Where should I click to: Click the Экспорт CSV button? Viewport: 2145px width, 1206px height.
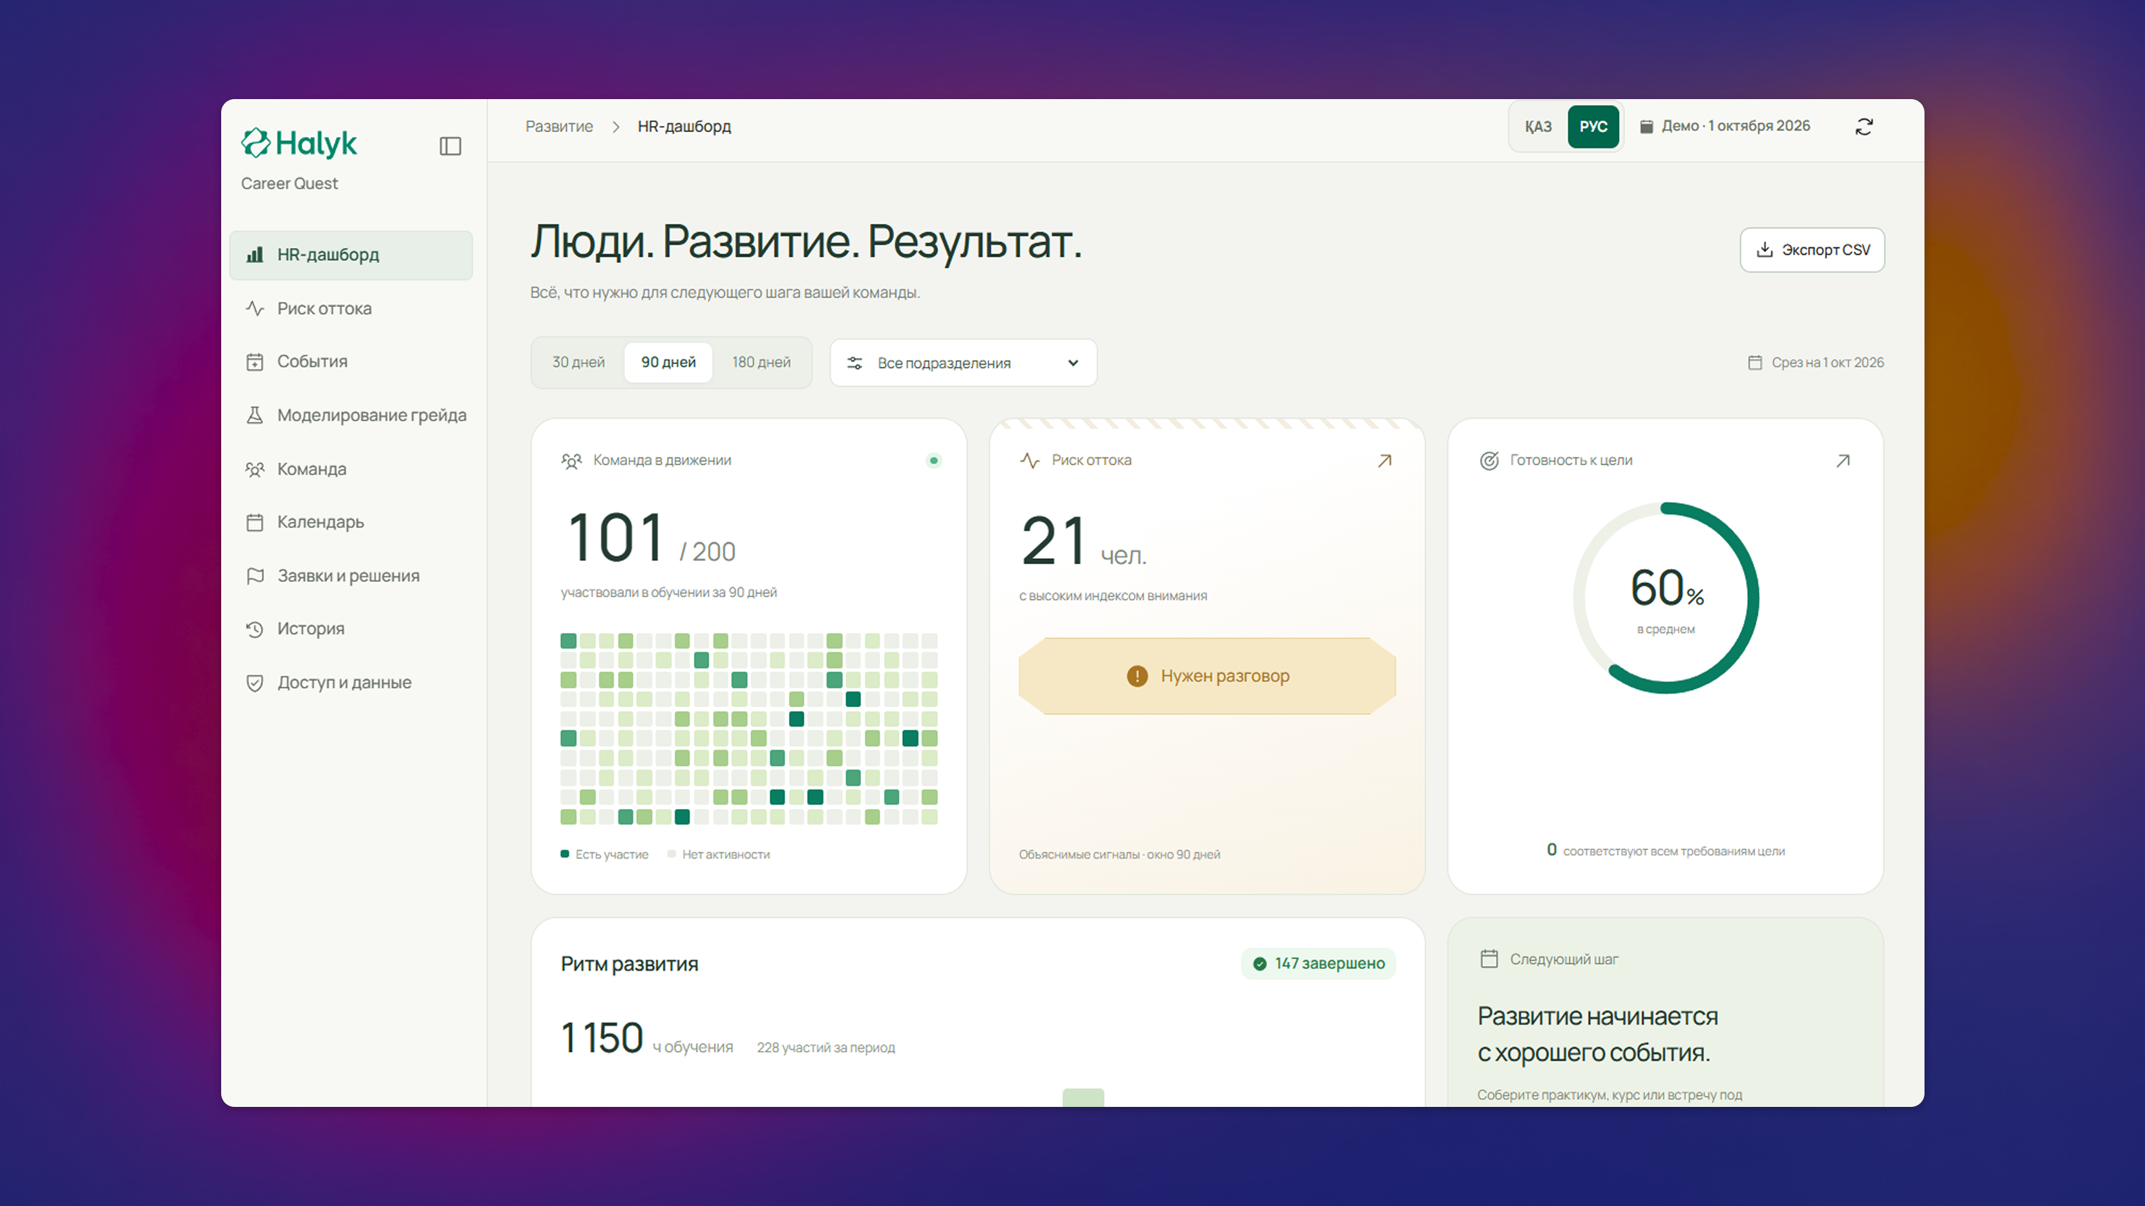tap(1812, 249)
